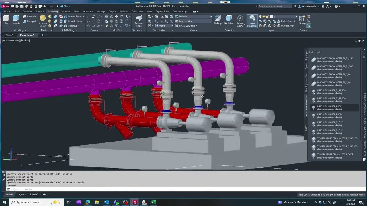The width and height of the screenshot is (367, 206).
Task: Activate the Presspull tool
Action: point(30,21)
